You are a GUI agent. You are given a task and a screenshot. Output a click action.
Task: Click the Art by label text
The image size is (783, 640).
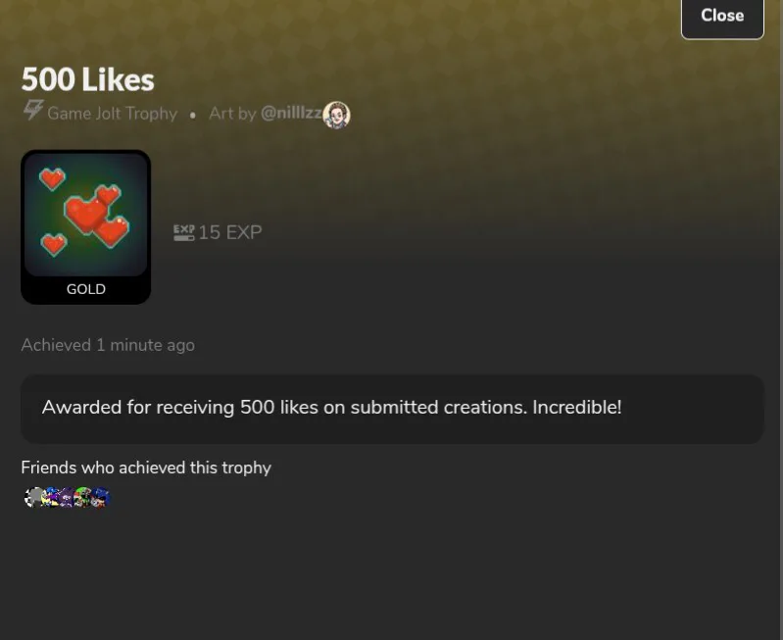(x=232, y=114)
